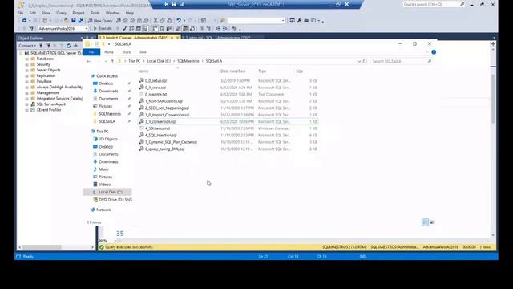Click the Save All icon in SSMS toolbar
The height and width of the screenshot is (289, 513).
(x=80, y=21)
